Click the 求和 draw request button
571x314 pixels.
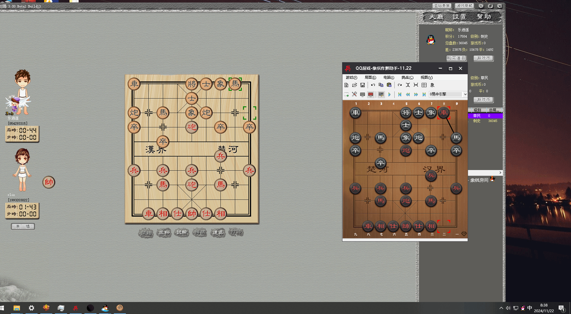(x=163, y=233)
